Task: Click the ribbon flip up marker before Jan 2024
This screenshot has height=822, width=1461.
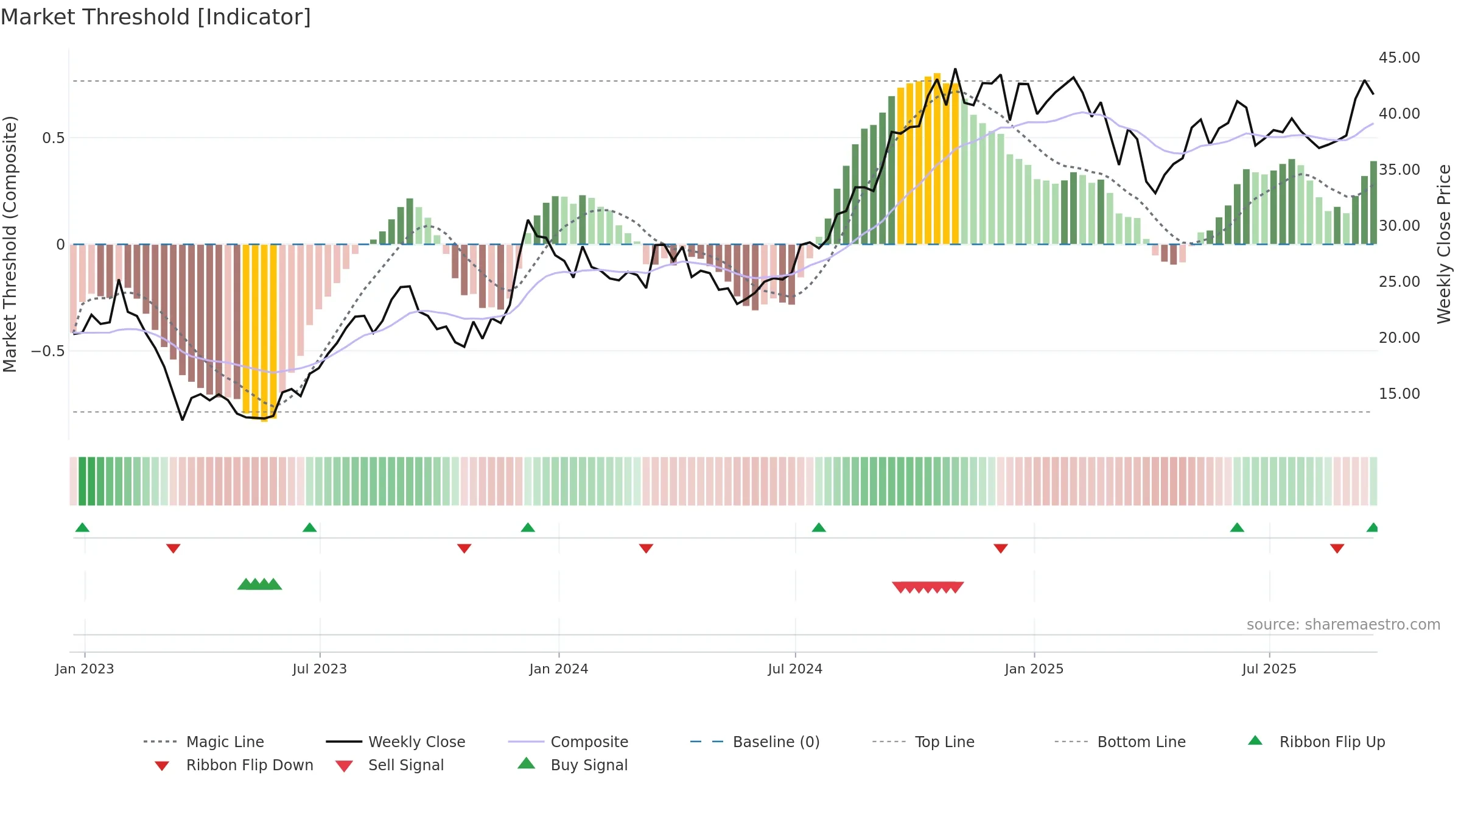Action: click(x=528, y=527)
